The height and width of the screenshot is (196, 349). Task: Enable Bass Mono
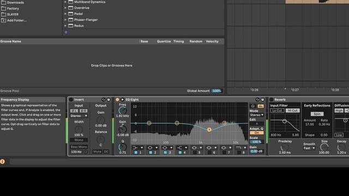[79, 147]
